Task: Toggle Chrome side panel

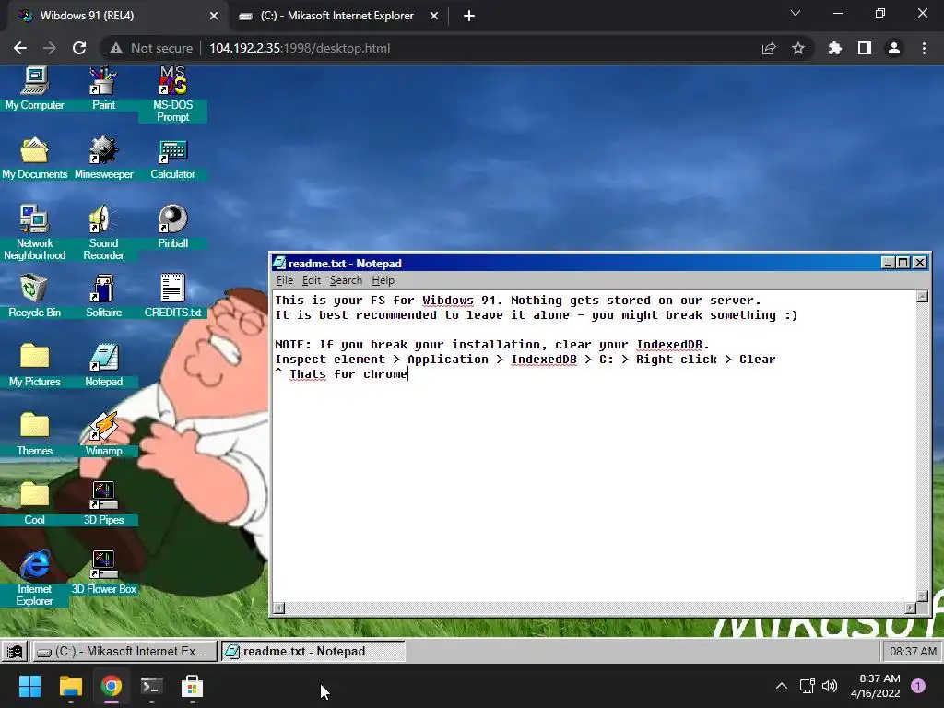Action: (x=865, y=48)
